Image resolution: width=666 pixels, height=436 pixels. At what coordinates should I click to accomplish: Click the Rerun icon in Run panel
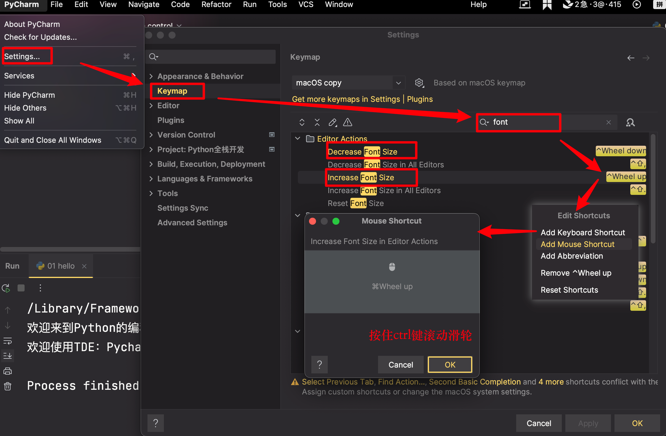point(6,288)
